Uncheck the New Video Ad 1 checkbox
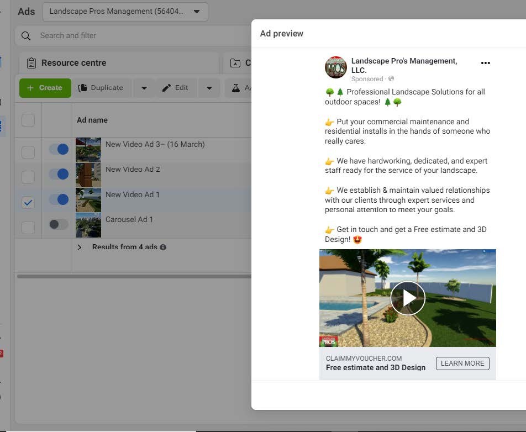This screenshot has width=526, height=432. pyautogui.click(x=28, y=203)
